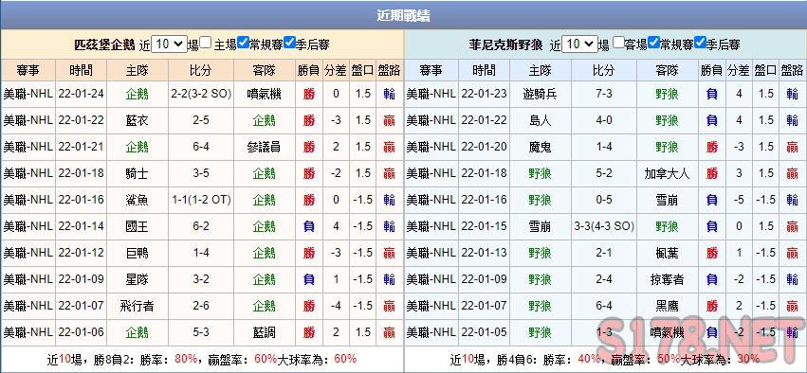The image size is (807, 373).
Task: Click the Penguins table 時間 column header
Action: coord(82,70)
